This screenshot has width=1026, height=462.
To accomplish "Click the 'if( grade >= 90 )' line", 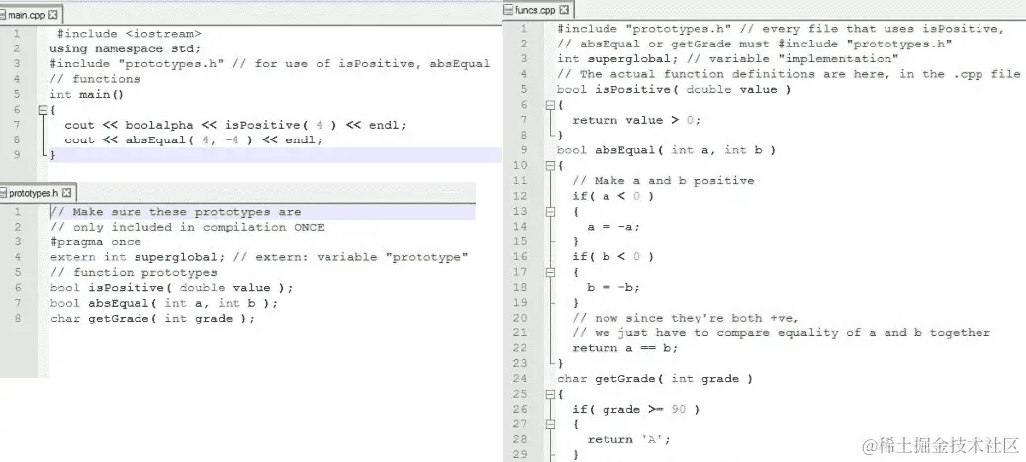I will click(x=636, y=409).
